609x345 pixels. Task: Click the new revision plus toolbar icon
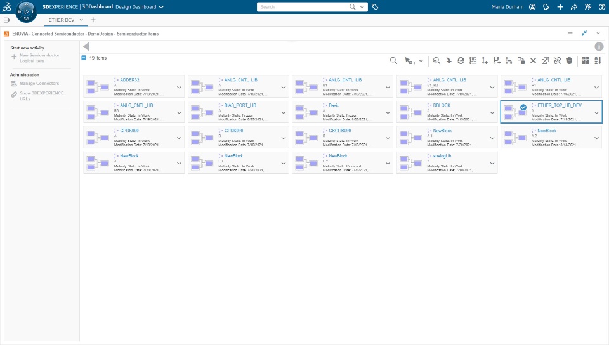coord(485,60)
